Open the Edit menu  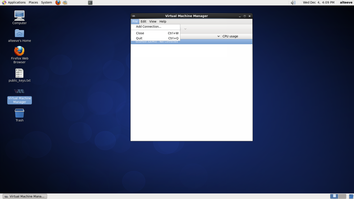143,22
